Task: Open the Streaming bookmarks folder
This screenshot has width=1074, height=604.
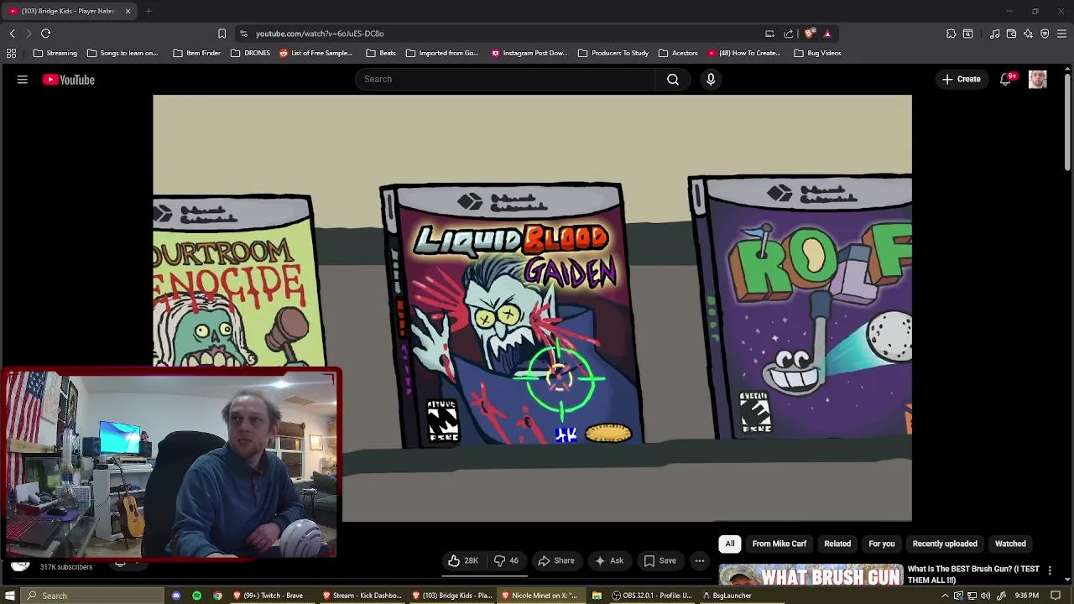Action: 55,53
